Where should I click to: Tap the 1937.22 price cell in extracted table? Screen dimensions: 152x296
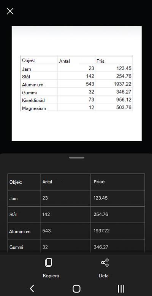click(x=118, y=231)
